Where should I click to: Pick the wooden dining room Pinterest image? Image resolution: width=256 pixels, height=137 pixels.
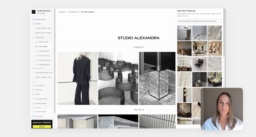coord(185,49)
